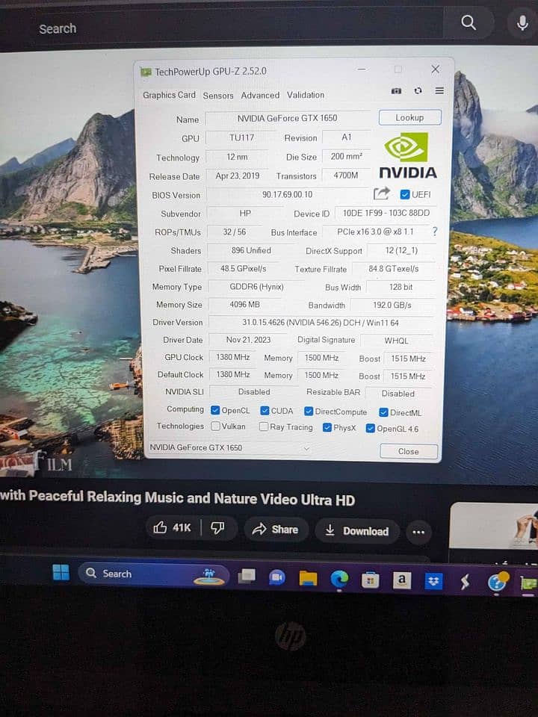Toggle the Ray Tracing checkbox
The image size is (538, 717).
pos(264,427)
